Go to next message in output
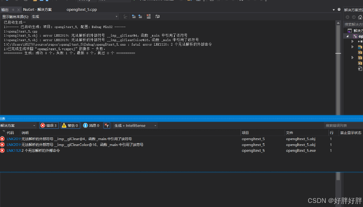This screenshot has height=207, width=363. [x=140, y=17]
